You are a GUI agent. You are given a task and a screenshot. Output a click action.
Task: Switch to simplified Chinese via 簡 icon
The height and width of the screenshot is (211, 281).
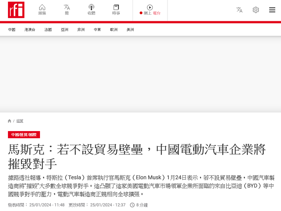click(67, 10)
